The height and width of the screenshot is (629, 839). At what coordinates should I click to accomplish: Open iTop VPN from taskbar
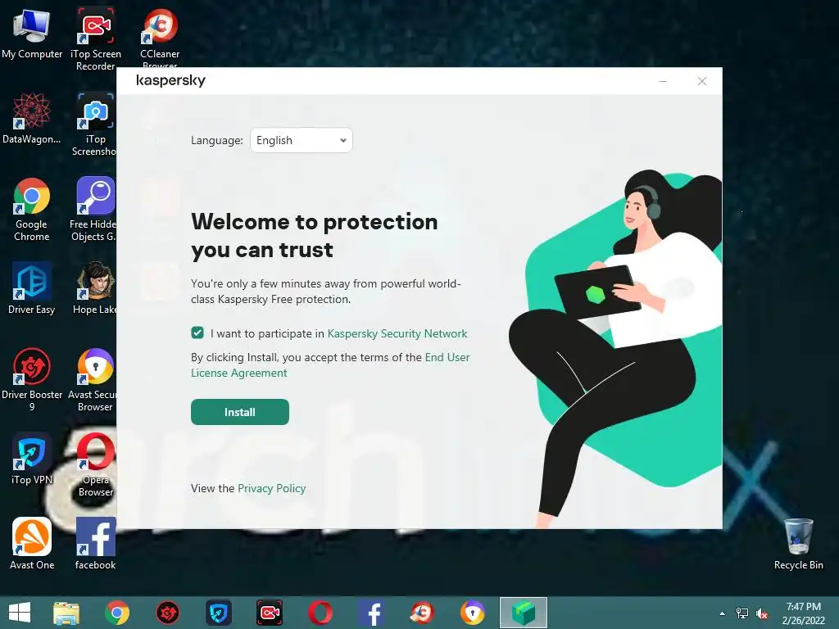pos(218,613)
